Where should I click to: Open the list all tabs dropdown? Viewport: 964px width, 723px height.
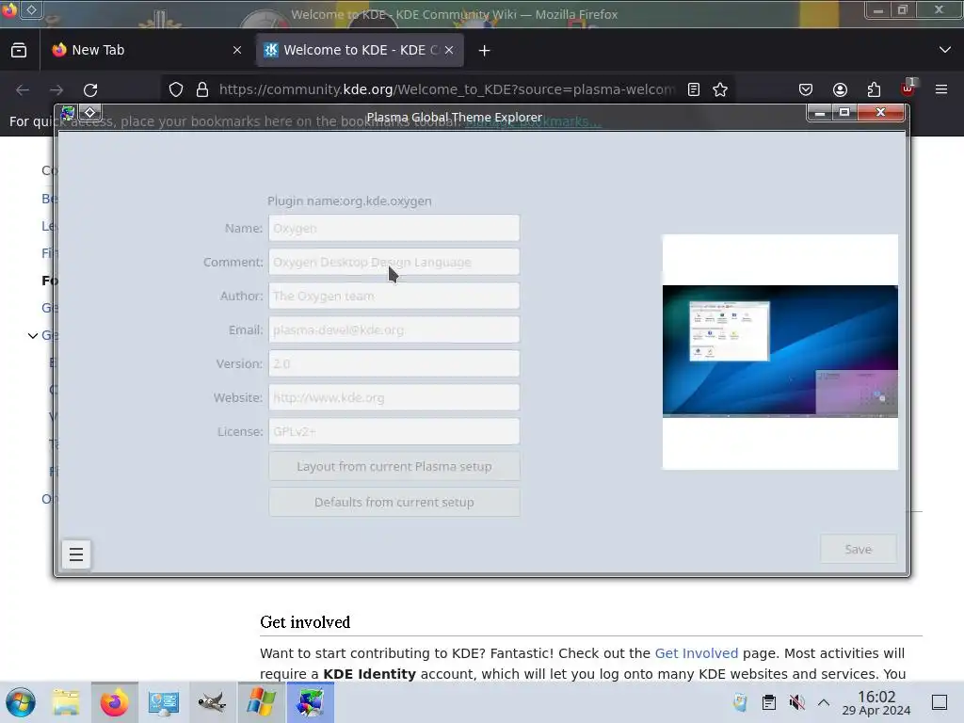945,50
